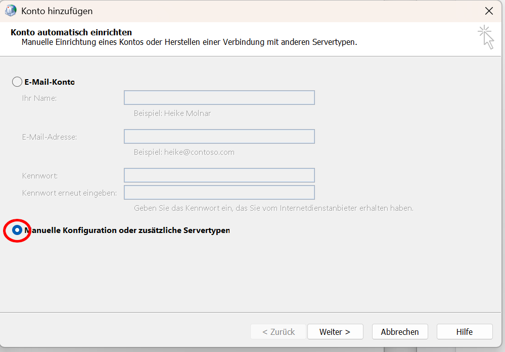
Task: Close the Konto hinzufügen dialog
Action: [x=489, y=11]
